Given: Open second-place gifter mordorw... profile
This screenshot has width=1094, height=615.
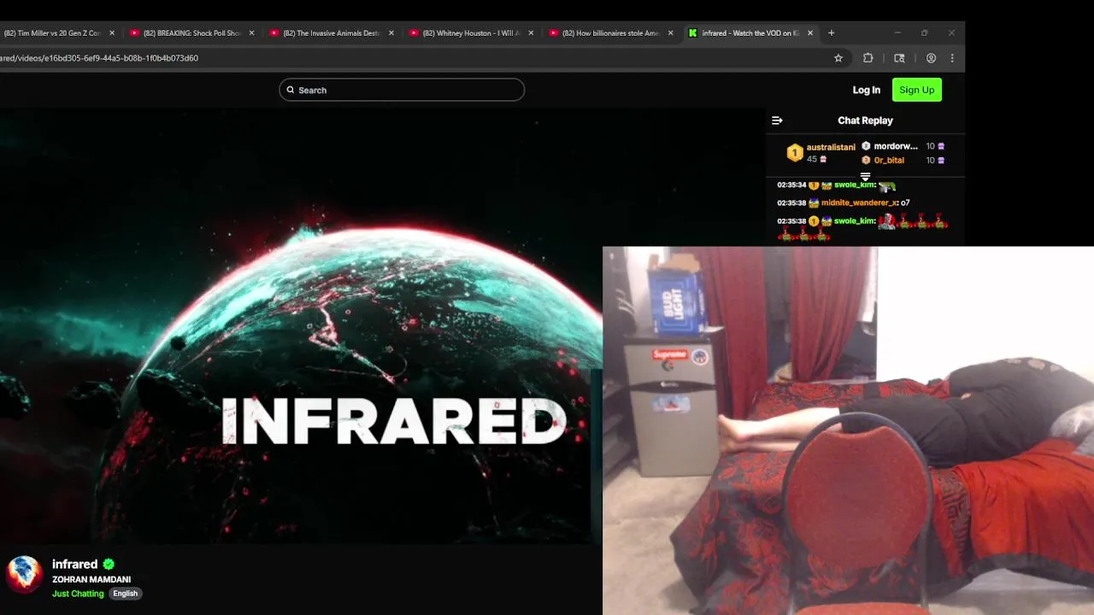Looking at the screenshot, I should coord(896,146).
